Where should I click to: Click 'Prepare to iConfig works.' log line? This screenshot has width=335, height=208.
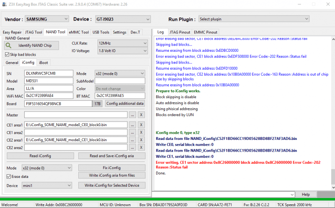click(x=178, y=91)
